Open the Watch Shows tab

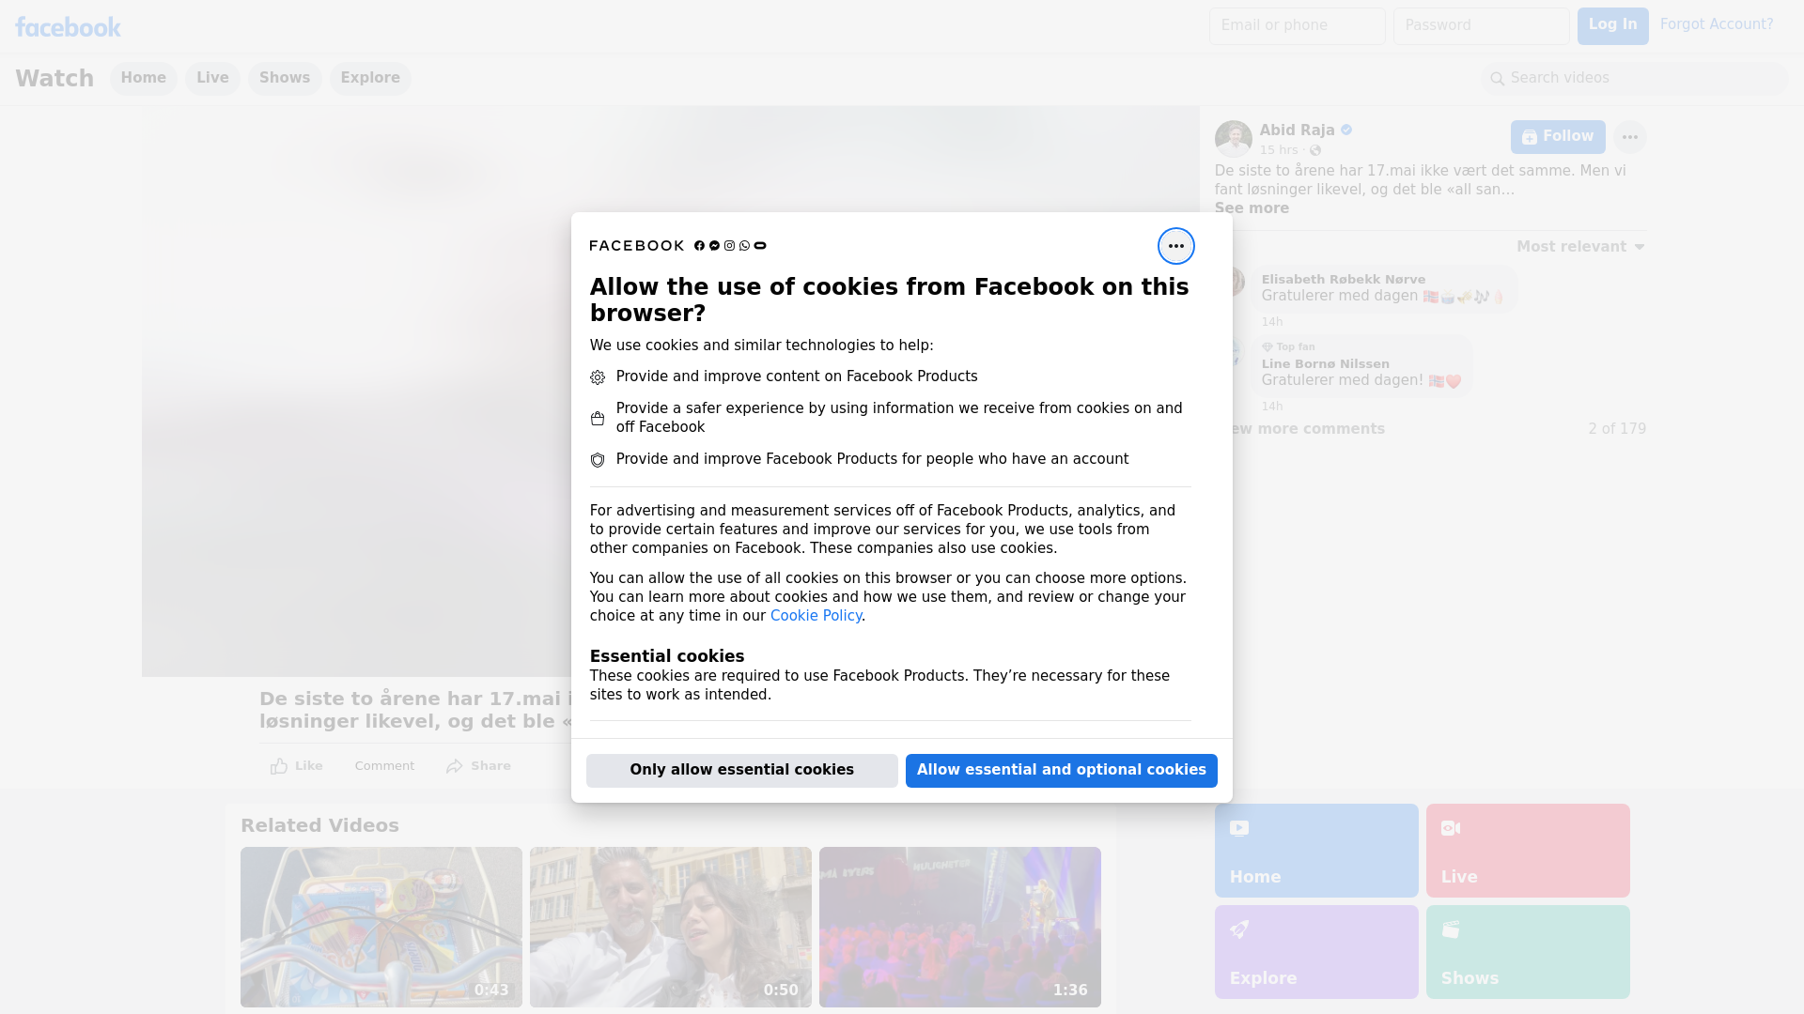(x=285, y=79)
